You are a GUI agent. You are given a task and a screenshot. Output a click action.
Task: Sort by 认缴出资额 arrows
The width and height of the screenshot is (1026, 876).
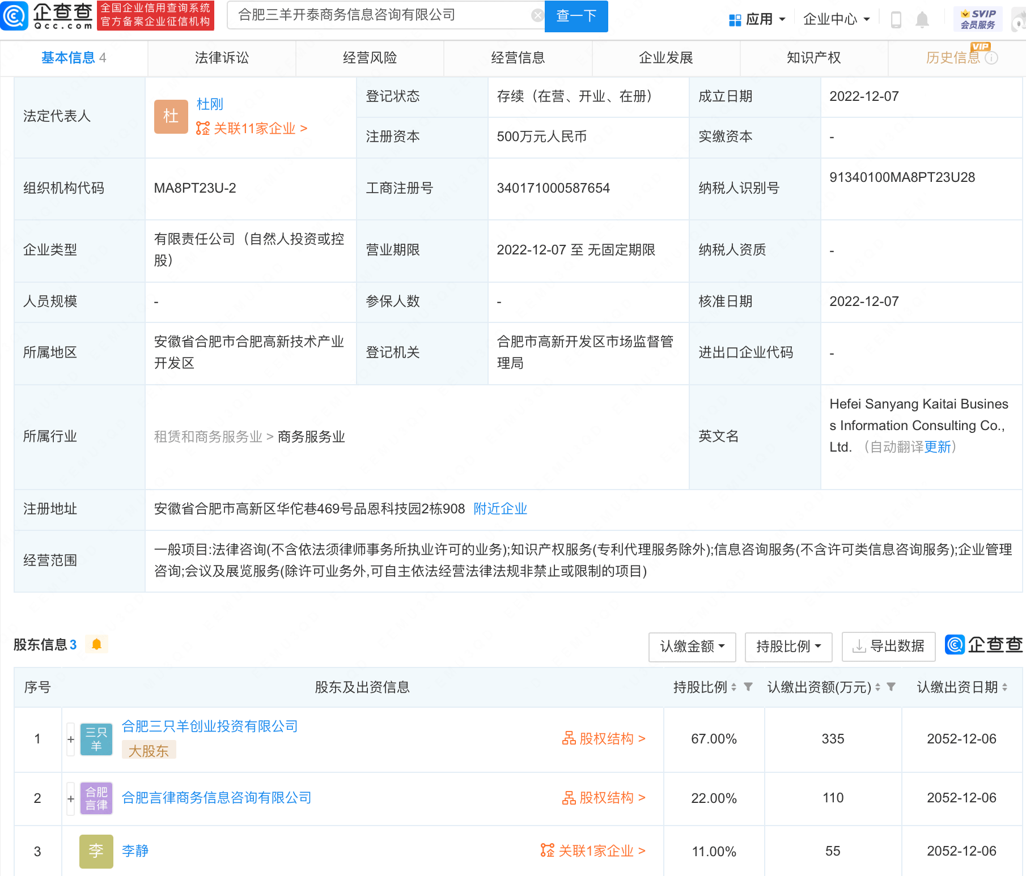pos(877,687)
